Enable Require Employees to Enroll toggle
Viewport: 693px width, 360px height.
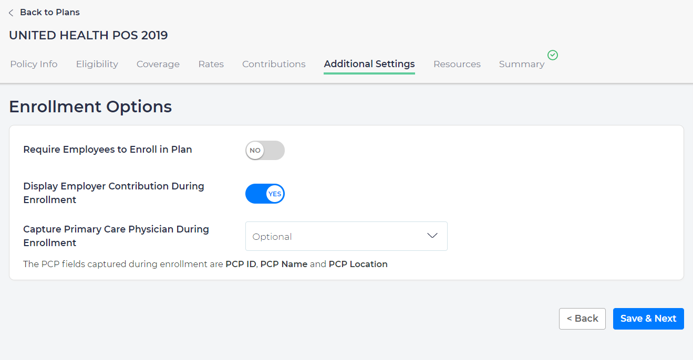point(265,151)
